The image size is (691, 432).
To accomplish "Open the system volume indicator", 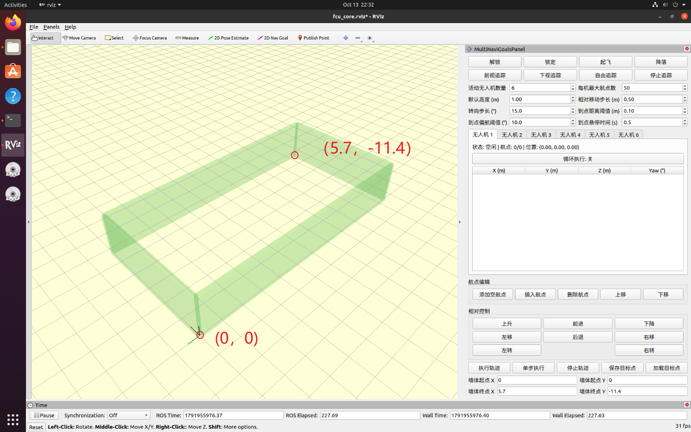I will (x=665, y=5).
